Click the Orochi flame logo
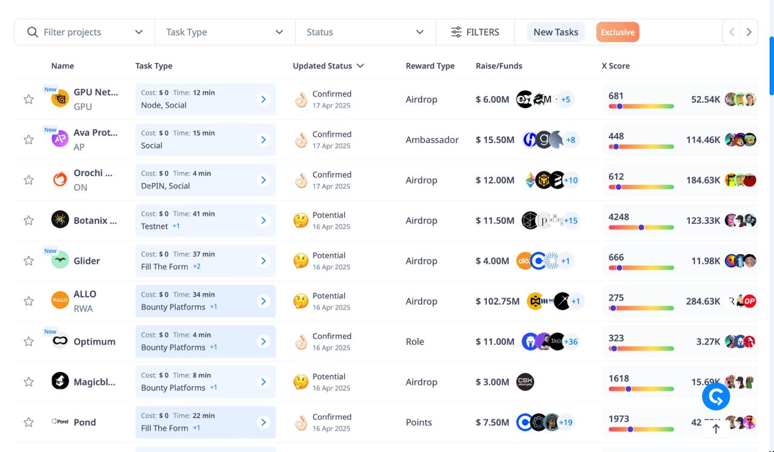The height and width of the screenshot is (452, 774). pyautogui.click(x=60, y=179)
